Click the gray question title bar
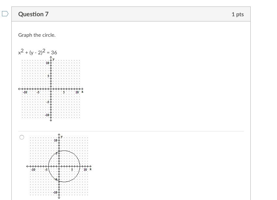The width and height of the screenshot is (277, 200). coord(130,14)
